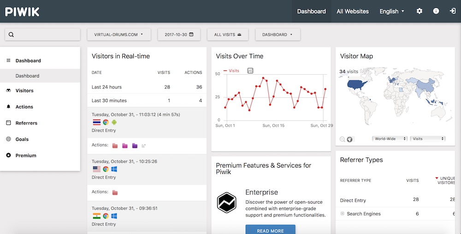Open the World-Wide region select on map
This screenshot has width=461, height=234.
[x=390, y=139]
